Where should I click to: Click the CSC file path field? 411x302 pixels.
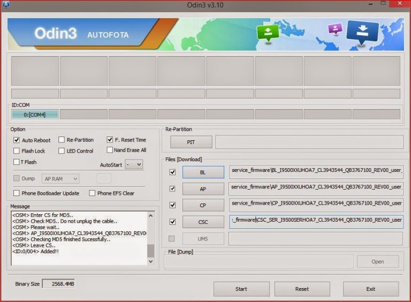316,222
